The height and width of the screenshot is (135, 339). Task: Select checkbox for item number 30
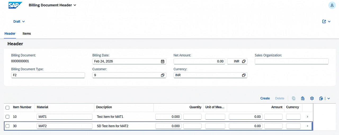tap(7, 126)
